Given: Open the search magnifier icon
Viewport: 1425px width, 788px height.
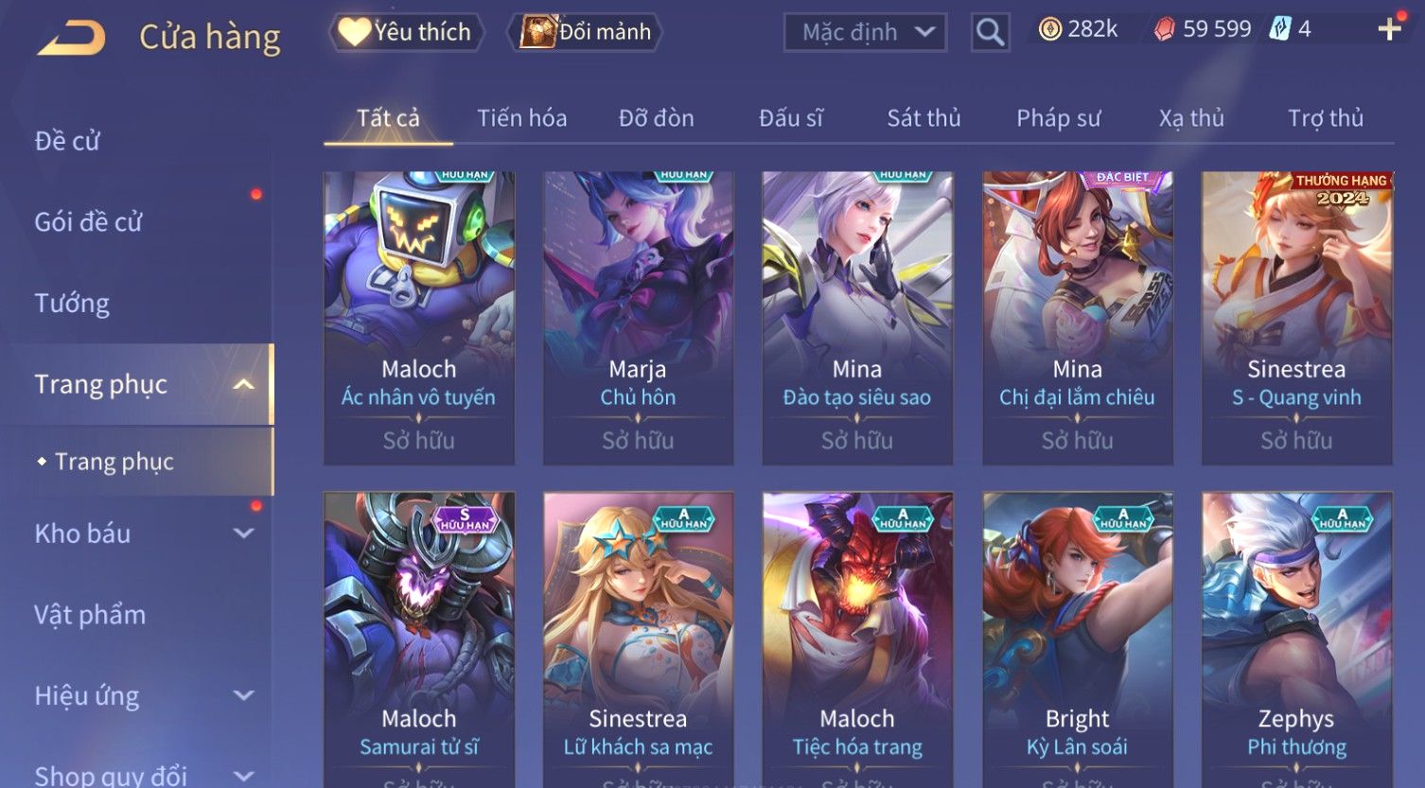Looking at the screenshot, I should tap(990, 32).
